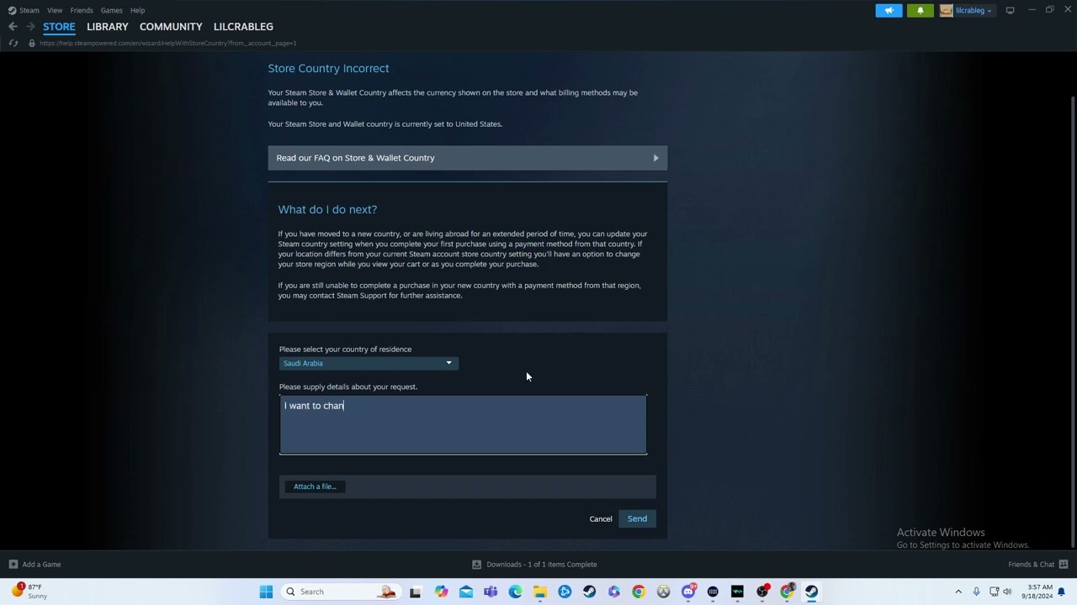The image size is (1077, 605).
Task: Switch to the STORE tab
Action: [59, 27]
